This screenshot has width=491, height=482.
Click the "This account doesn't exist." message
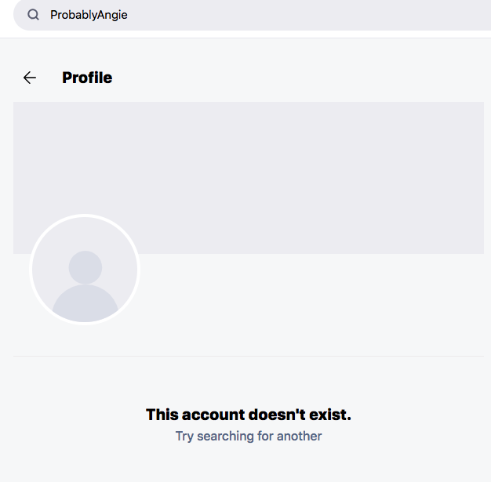[249, 415]
